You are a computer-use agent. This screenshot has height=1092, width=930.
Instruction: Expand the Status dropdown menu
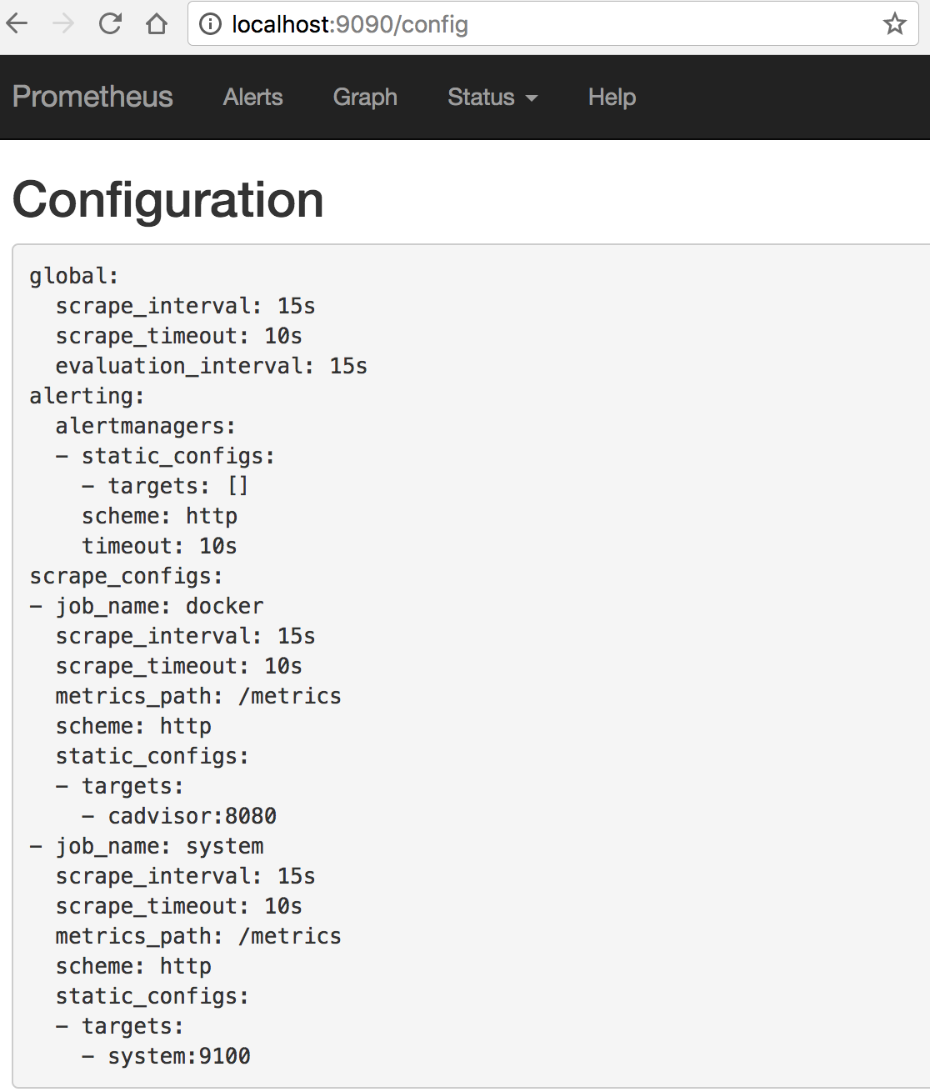click(x=492, y=97)
